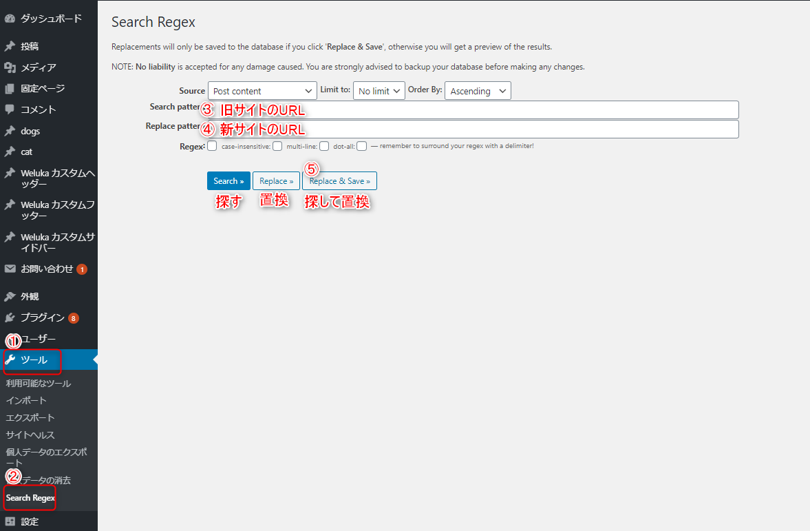Enable the Regex checkbox
Screen dimensions: 810x531
tap(212, 146)
